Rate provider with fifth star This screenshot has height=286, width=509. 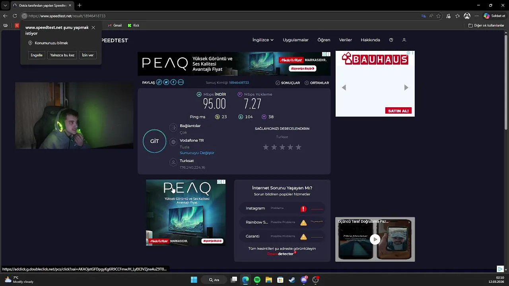pyautogui.click(x=298, y=147)
